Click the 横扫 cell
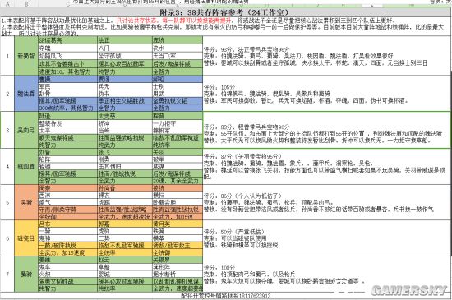Viewport: 452px width, 300px height. pos(178,195)
